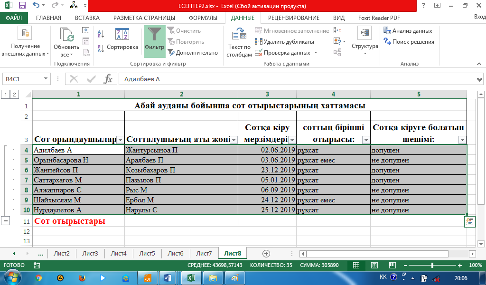Viewport: 486px width, 285px height.
Task: Switch to sheet Лист2
Action: (x=61, y=253)
